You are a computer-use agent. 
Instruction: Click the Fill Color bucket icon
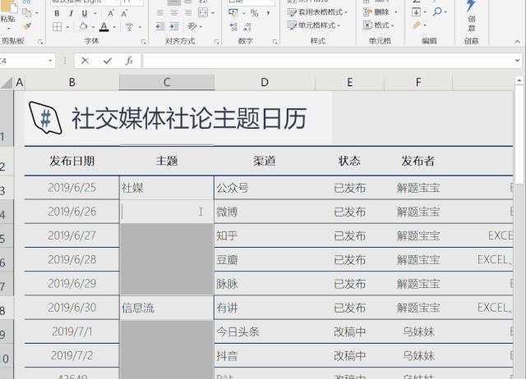pos(83,26)
